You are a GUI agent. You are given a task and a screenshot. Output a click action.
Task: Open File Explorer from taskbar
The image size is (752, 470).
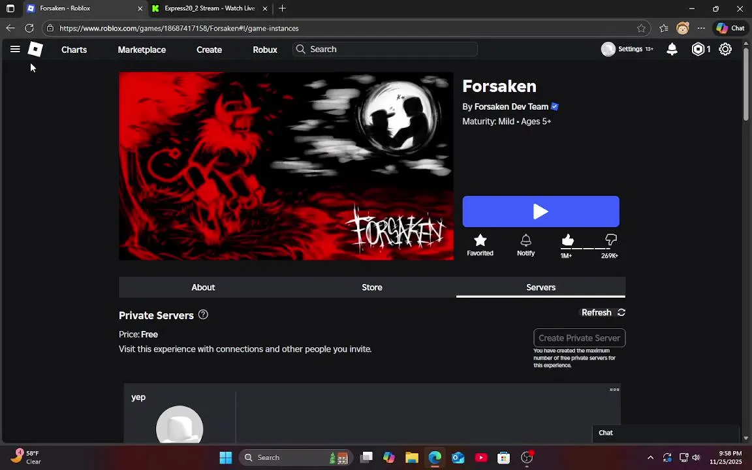pos(411,458)
